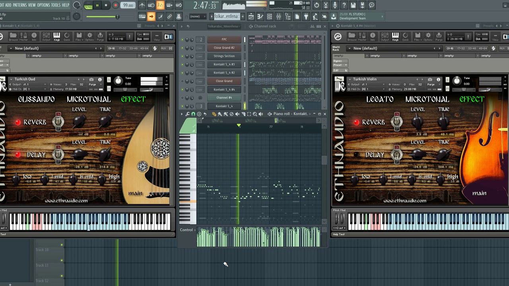Toggle the typing keyboard to piano icon
Screen dimensions: 509x286
pos(142,17)
